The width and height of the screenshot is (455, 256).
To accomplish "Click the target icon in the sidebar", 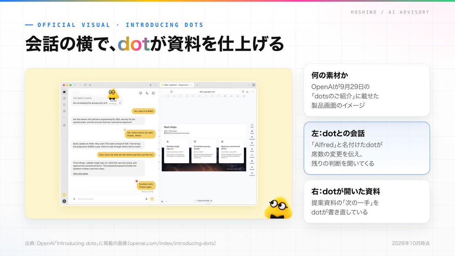I will pos(64,111).
